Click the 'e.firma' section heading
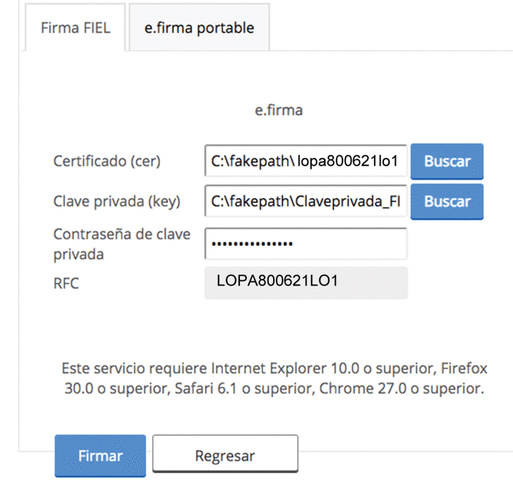 279,110
